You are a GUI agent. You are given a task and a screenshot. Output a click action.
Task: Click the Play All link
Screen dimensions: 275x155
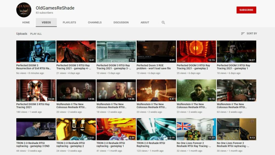[36, 34]
